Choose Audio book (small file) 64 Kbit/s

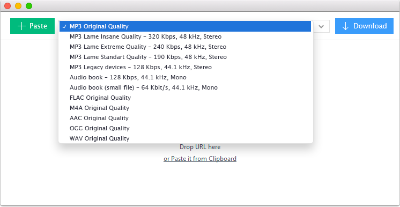(x=185, y=87)
